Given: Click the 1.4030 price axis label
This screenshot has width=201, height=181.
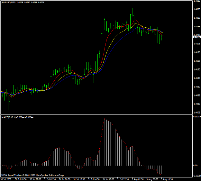Looking at the screenshot, I should (197, 104).
